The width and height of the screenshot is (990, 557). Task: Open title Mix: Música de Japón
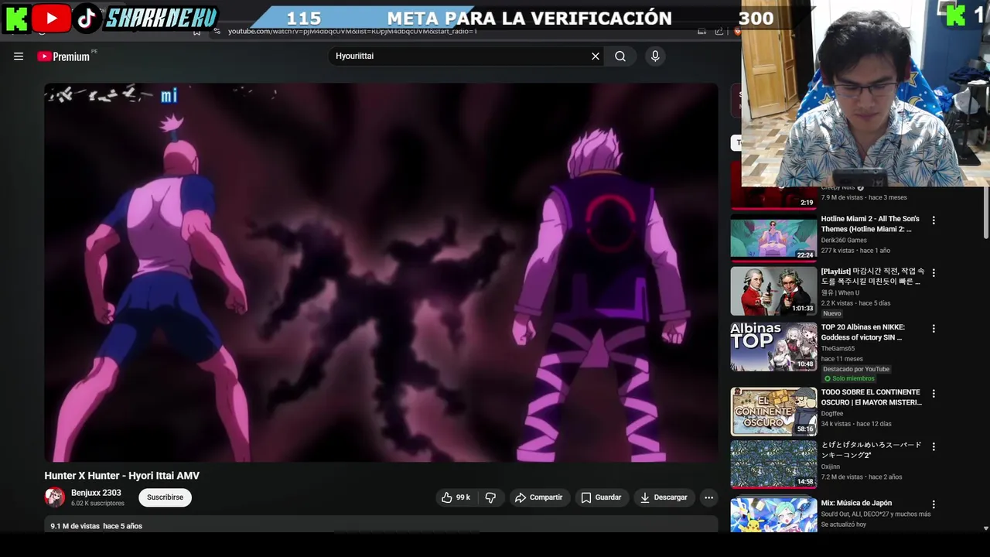click(x=856, y=503)
